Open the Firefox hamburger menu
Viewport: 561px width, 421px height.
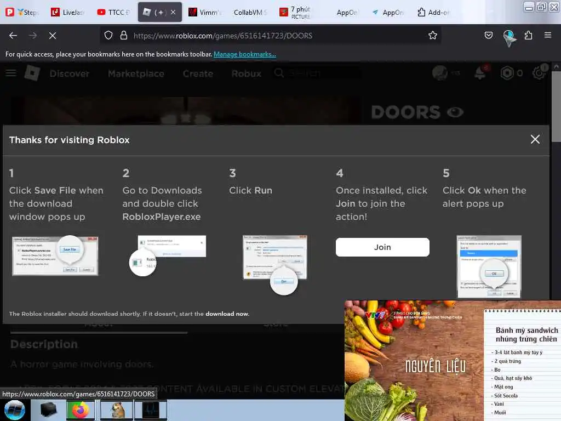click(x=548, y=35)
